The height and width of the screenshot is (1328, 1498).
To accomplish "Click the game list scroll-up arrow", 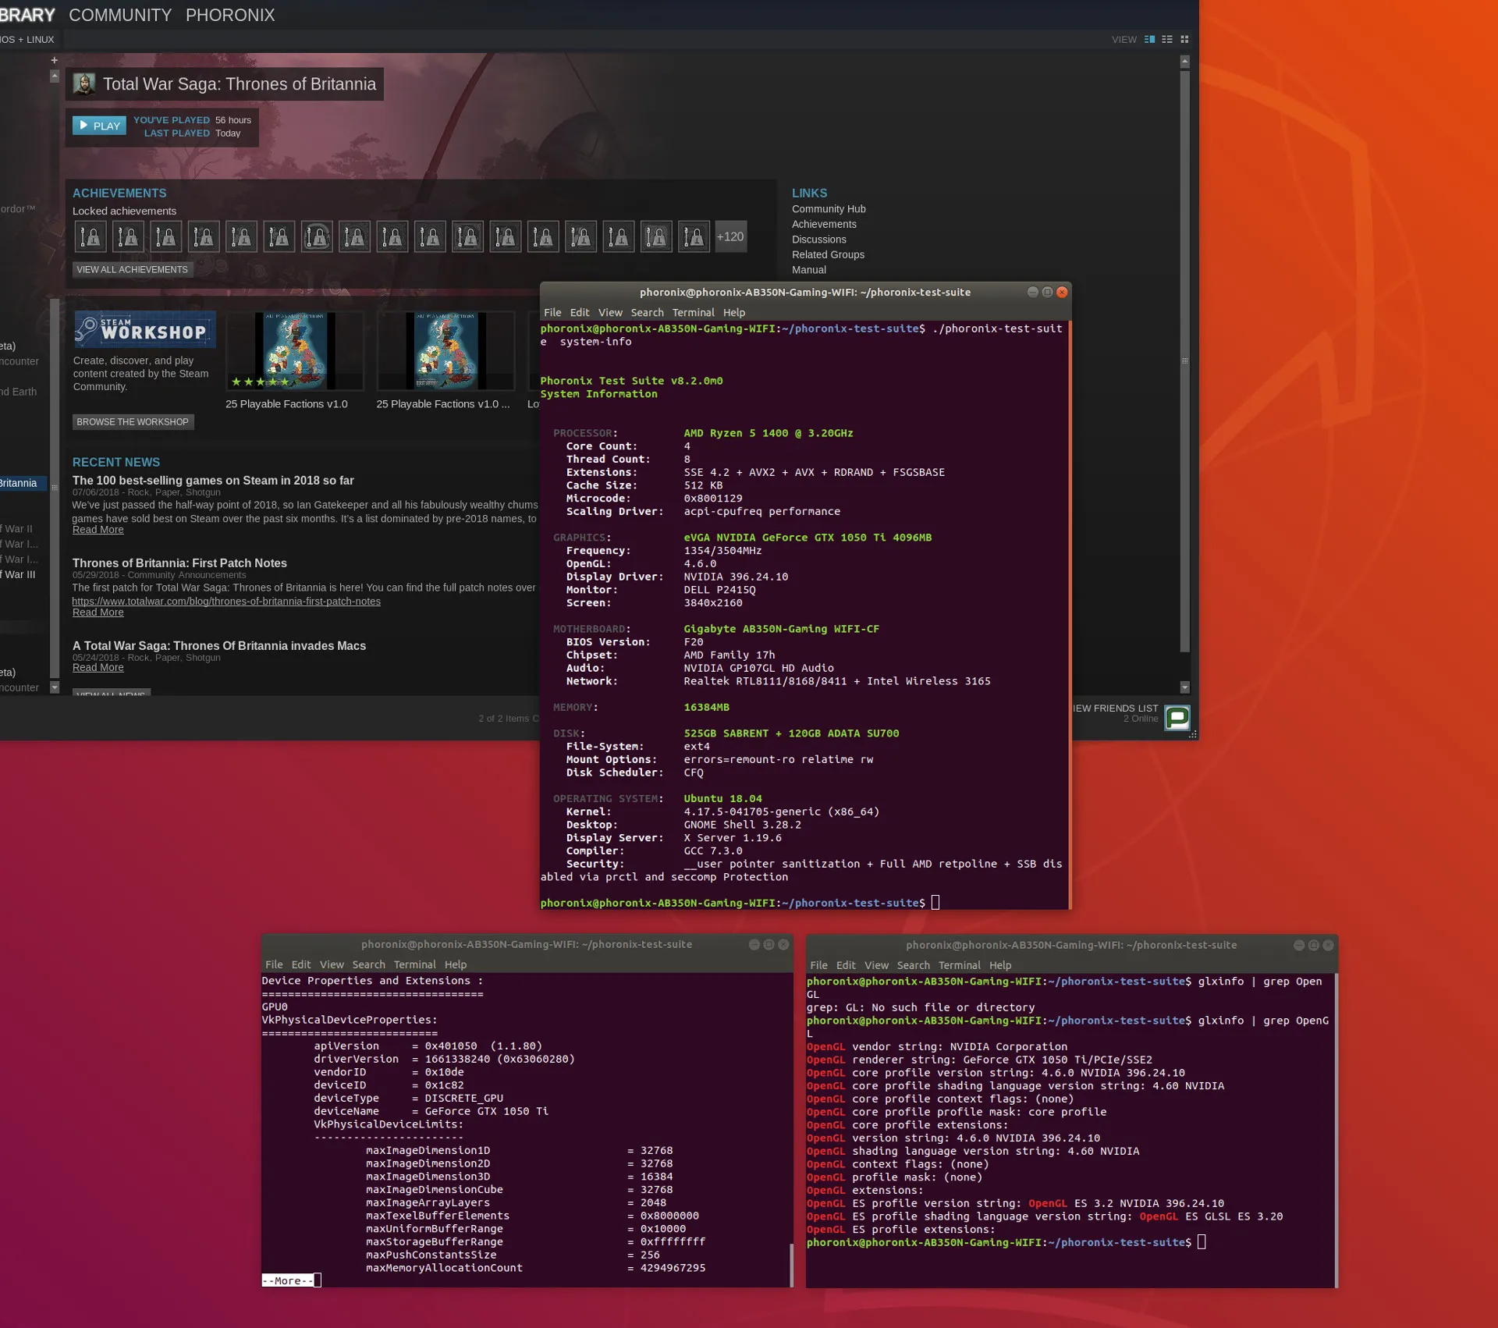I will tap(55, 76).
